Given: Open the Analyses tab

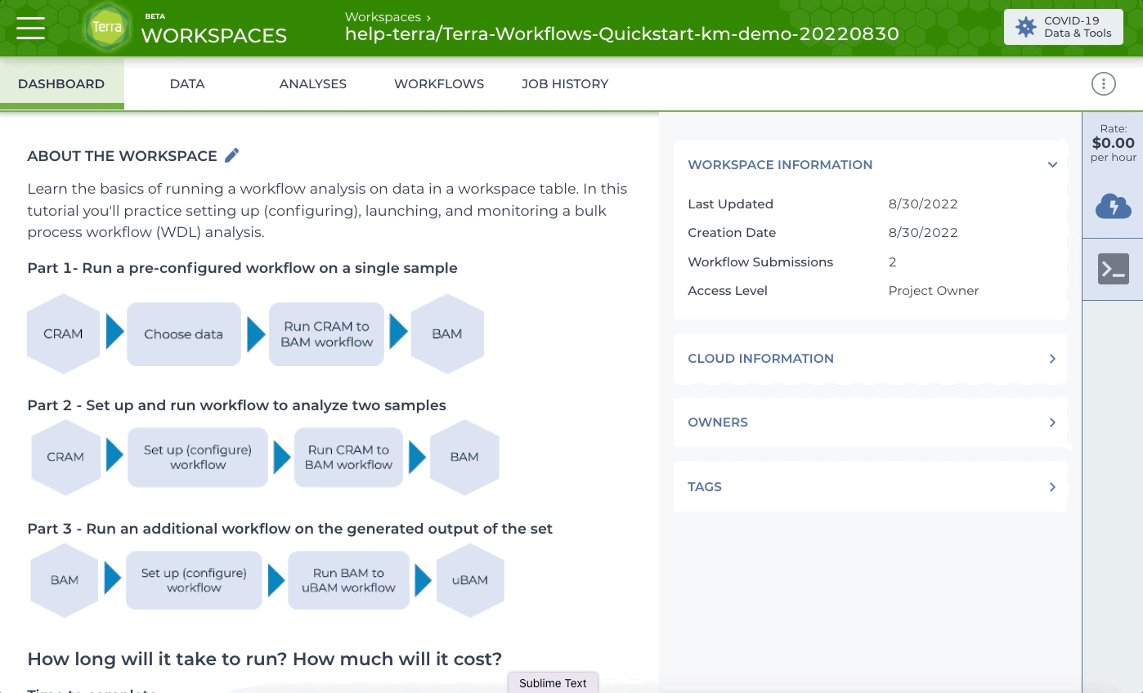Looking at the screenshot, I should [x=313, y=83].
